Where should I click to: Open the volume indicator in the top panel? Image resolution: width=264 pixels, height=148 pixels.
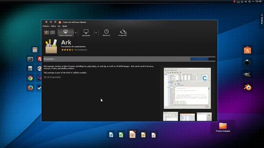(x=246, y=2)
